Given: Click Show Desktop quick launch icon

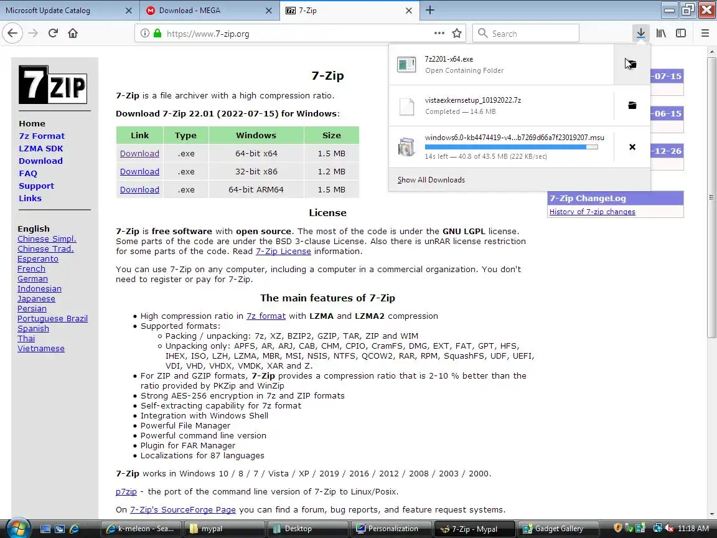Looking at the screenshot, I should 45,529.
